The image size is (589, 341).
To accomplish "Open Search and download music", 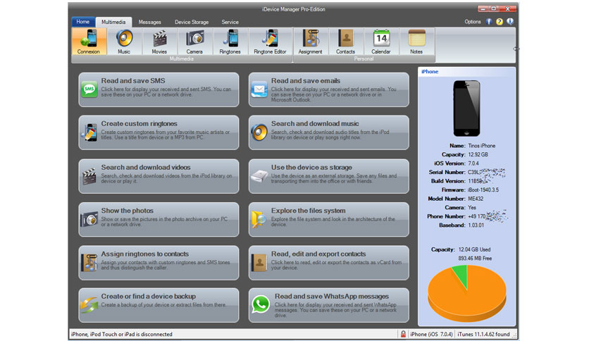I will click(329, 132).
